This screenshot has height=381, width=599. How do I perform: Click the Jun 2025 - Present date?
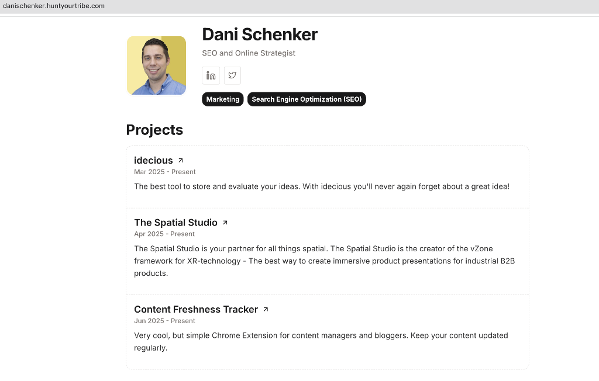[164, 321]
